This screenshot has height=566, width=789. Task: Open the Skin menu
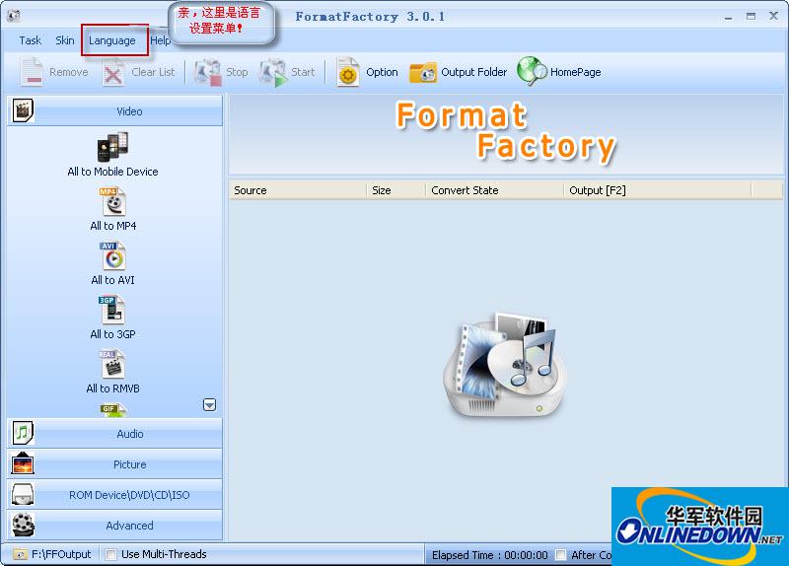coord(65,40)
